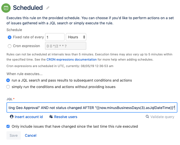Choose run a JQL search option
Viewport: 180px width, 145px height.
8,80
